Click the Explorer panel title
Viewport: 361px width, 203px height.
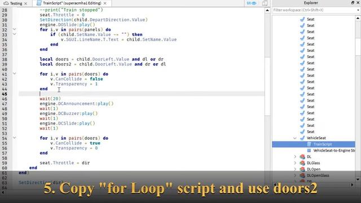tap(311, 3)
